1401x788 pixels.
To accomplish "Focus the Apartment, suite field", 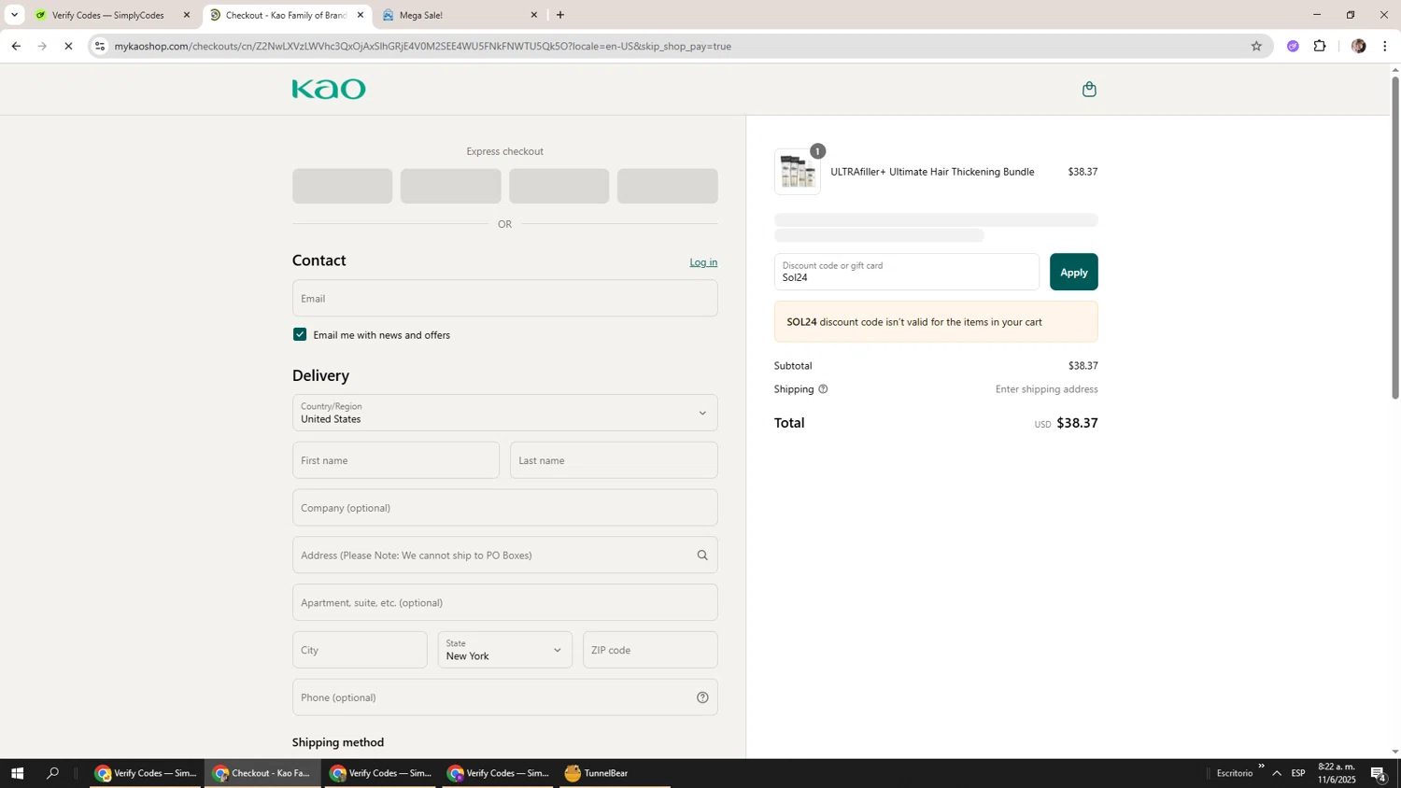I will (x=505, y=602).
